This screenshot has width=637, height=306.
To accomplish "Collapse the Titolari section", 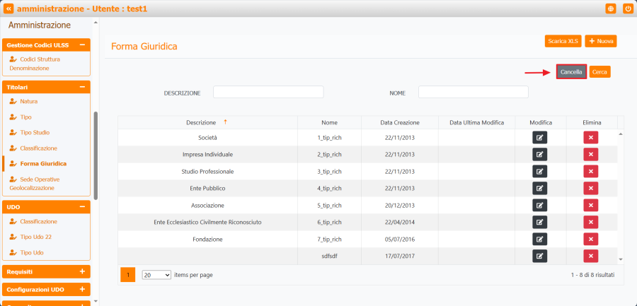I will (82, 87).
